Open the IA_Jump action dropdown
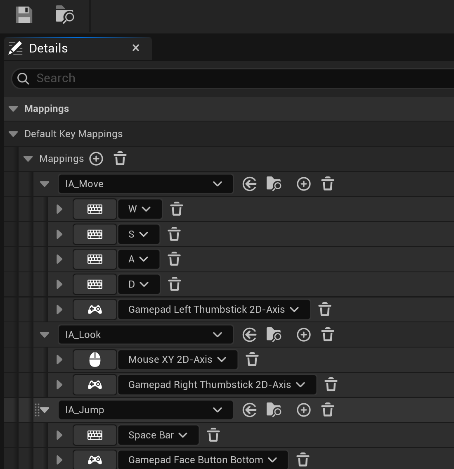Screen dimensions: 454x469 (x=145, y=410)
